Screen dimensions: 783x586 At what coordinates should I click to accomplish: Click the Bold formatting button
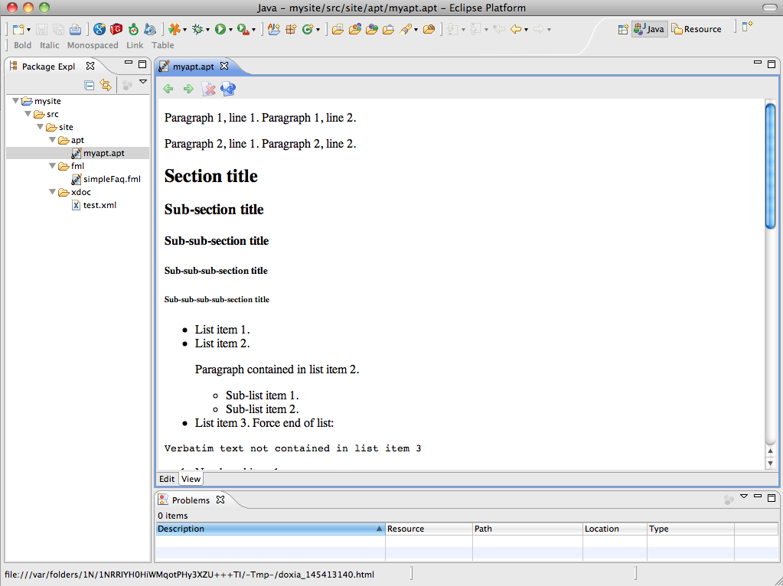click(x=23, y=45)
